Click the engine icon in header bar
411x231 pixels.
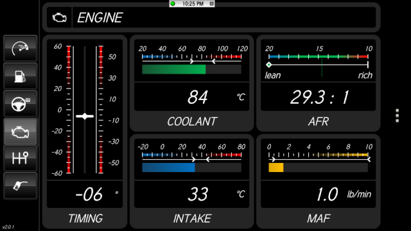tap(60, 18)
